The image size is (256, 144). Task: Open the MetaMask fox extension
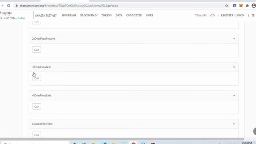click(241, 6)
